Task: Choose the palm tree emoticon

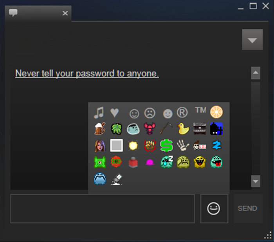Action: 116,129
